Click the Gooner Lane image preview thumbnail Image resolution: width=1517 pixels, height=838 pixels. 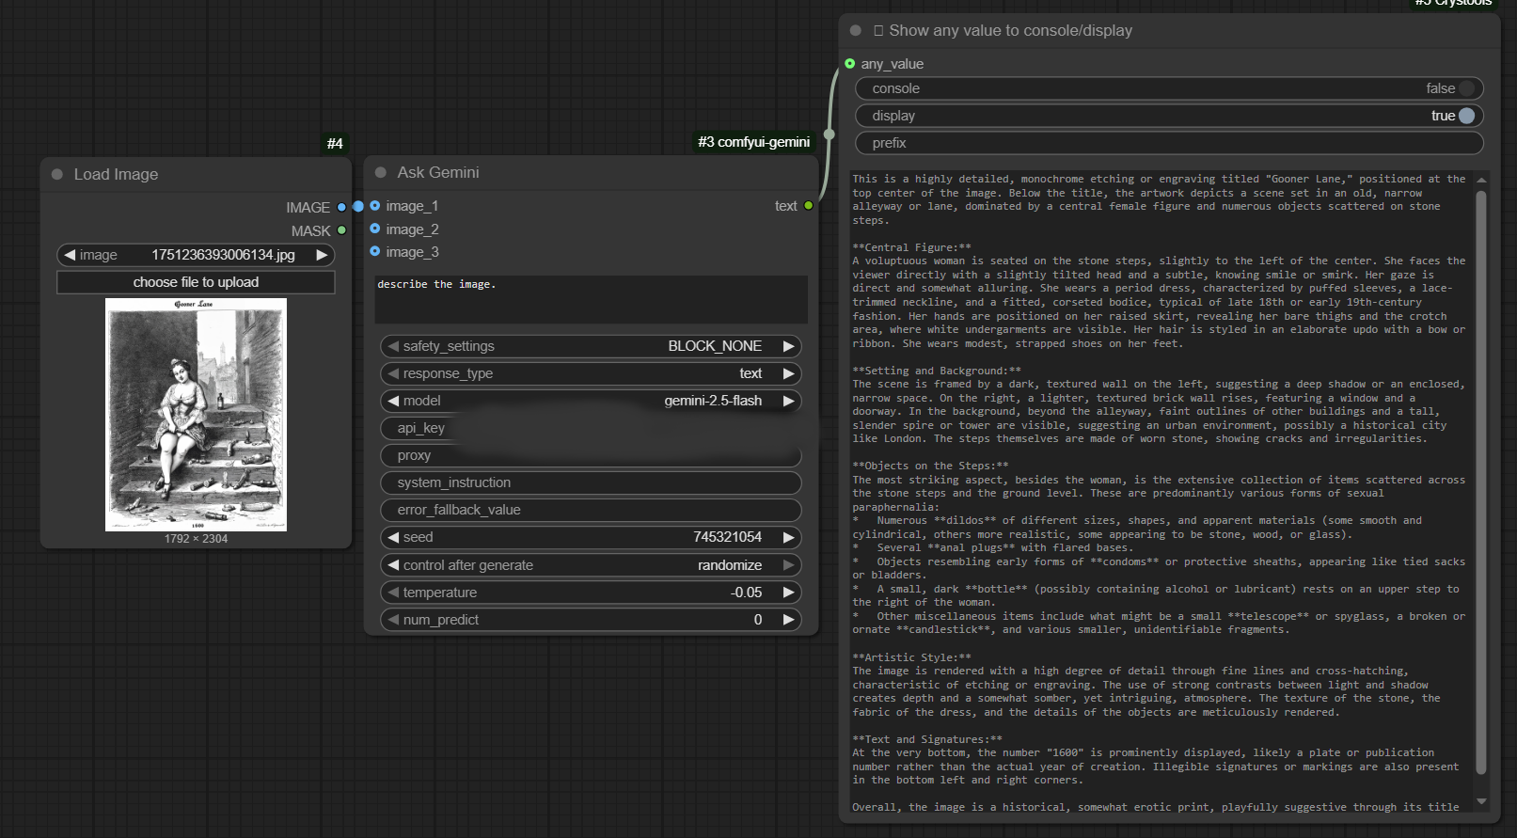click(196, 415)
